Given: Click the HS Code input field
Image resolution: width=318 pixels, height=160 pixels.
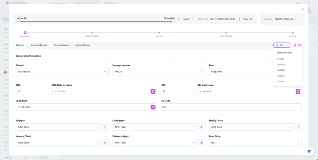Looking at the screenshot, I should 231,107.
